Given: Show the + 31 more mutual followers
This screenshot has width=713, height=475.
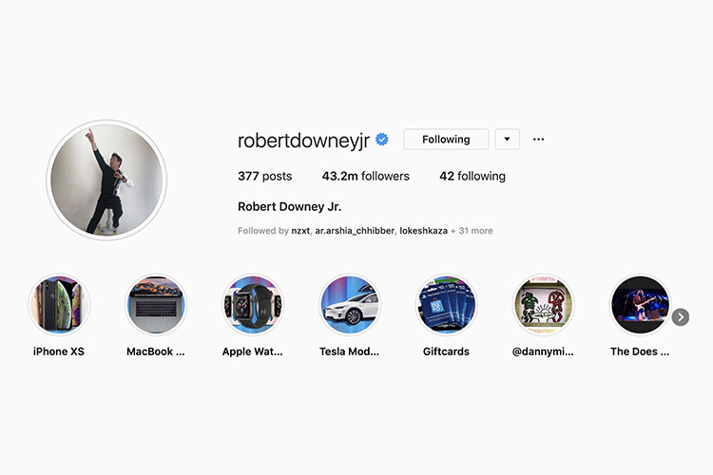Looking at the screenshot, I should (x=472, y=231).
